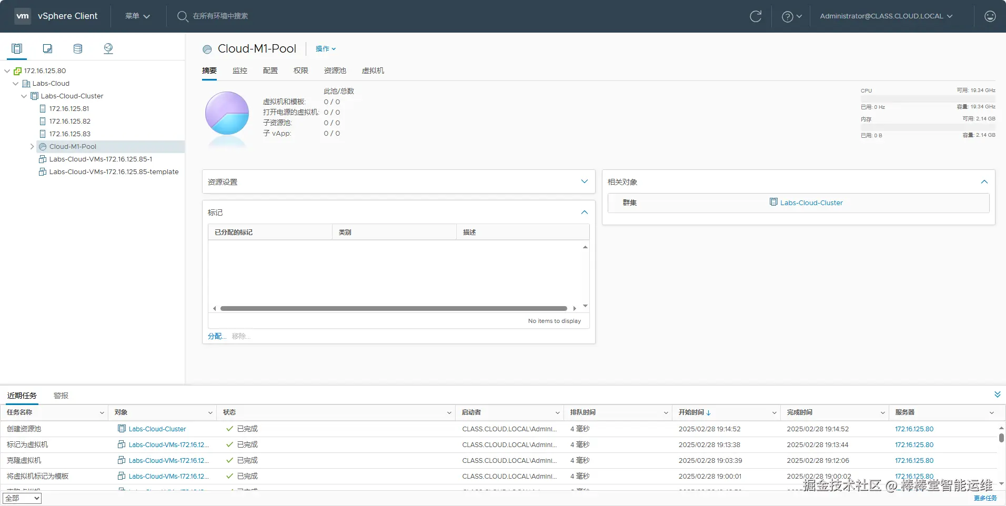Open VM link in 标记为虚拟机 task row
The height and width of the screenshot is (506, 1006).
pyautogui.click(x=169, y=445)
